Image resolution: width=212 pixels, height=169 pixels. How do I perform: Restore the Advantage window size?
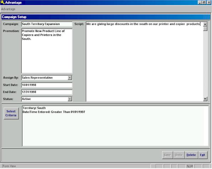[x=204, y=3]
